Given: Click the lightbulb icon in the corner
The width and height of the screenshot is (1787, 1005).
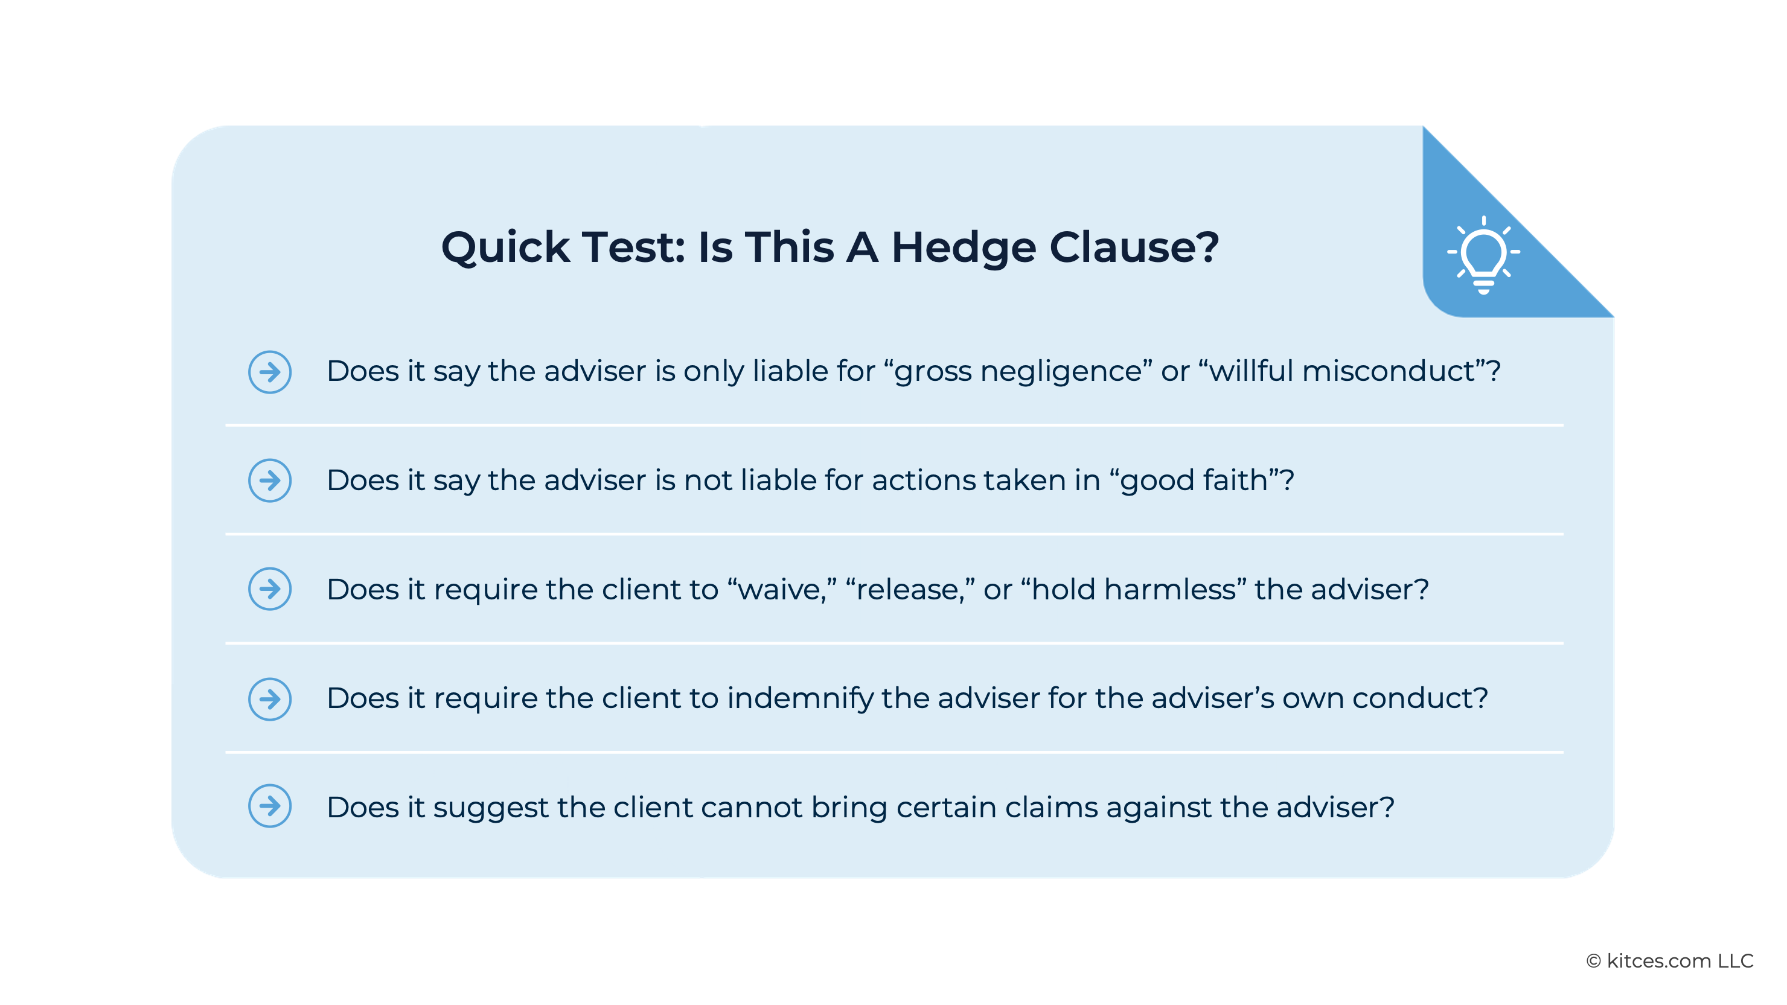Looking at the screenshot, I should pos(1483,255).
